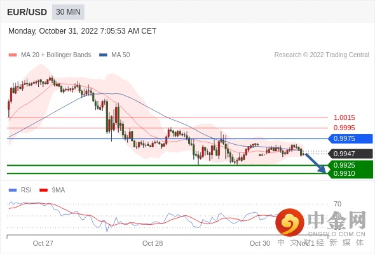The image size is (375, 254).
Task: Click the Oct 28 date axis label
Action: coord(153,243)
